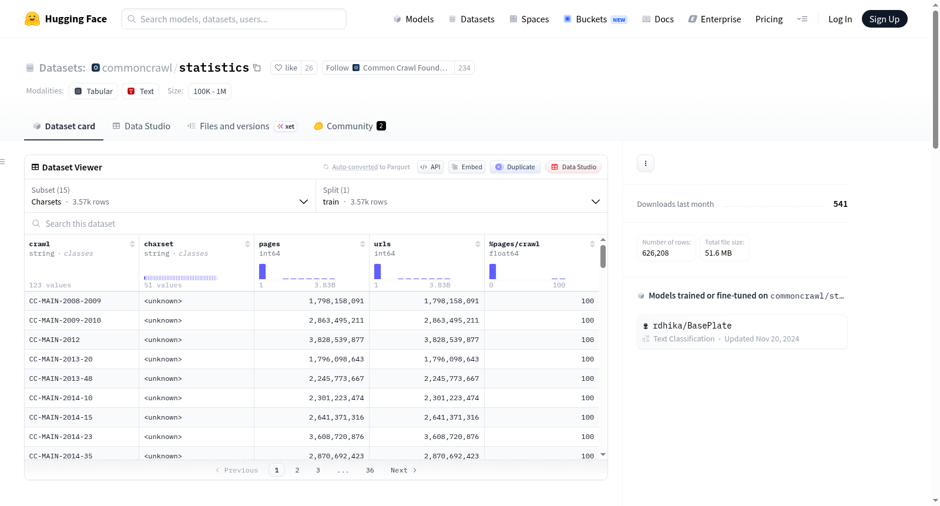Click the Community discussions count badge

click(381, 126)
